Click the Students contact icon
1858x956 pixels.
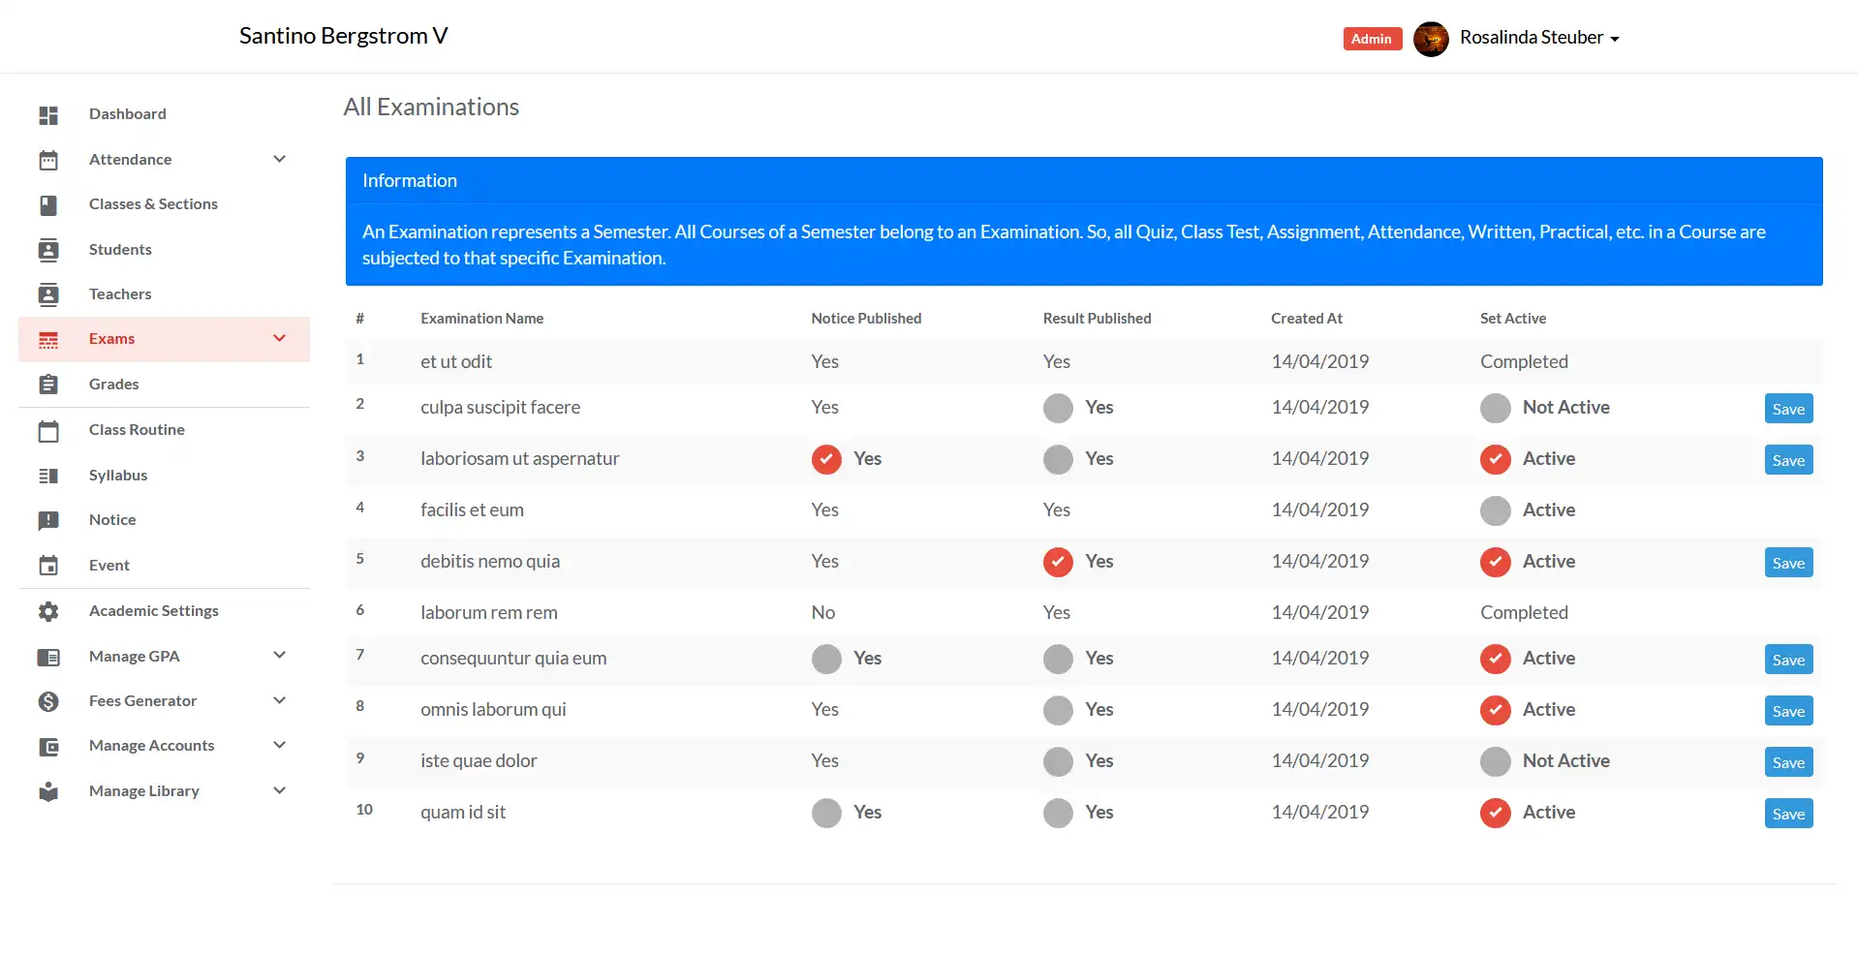[48, 250]
